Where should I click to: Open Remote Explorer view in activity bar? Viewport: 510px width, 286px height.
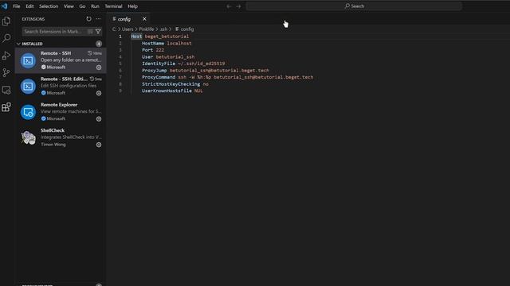click(6, 90)
